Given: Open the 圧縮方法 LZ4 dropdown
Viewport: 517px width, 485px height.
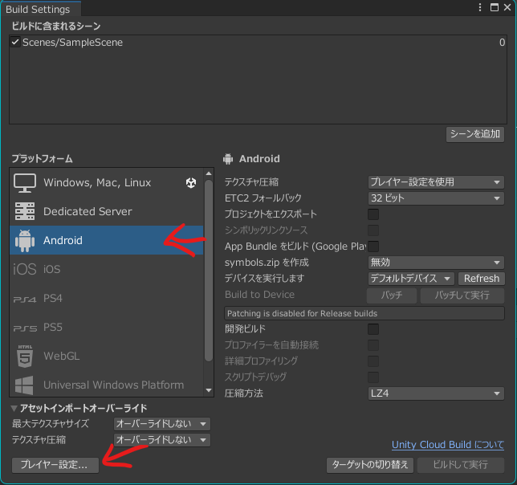Looking at the screenshot, I should [x=436, y=393].
